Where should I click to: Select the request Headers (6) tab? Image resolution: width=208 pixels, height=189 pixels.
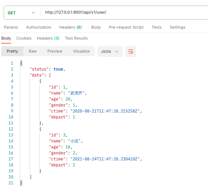pyautogui.click(x=70, y=27)
